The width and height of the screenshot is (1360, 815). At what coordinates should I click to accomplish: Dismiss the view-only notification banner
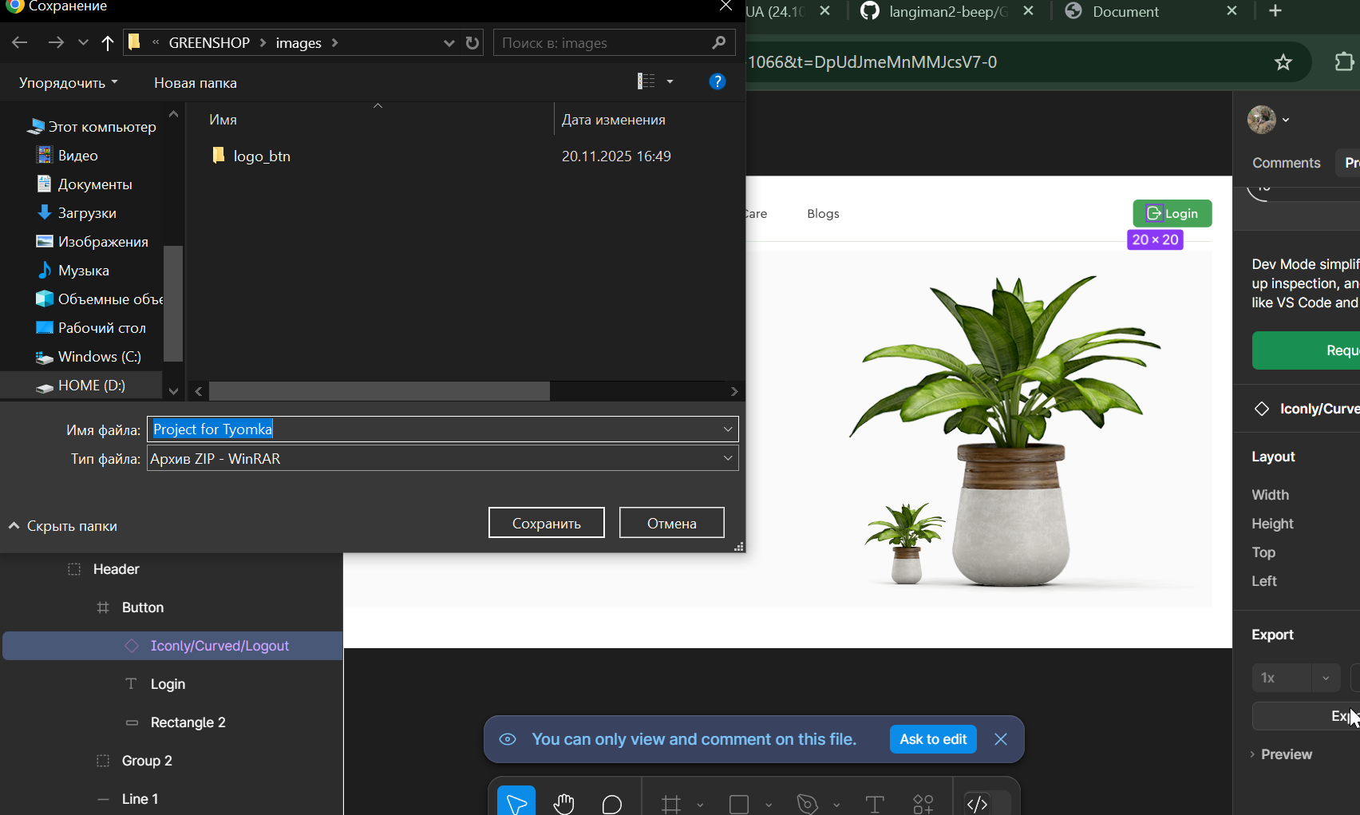pos(1001,739)
